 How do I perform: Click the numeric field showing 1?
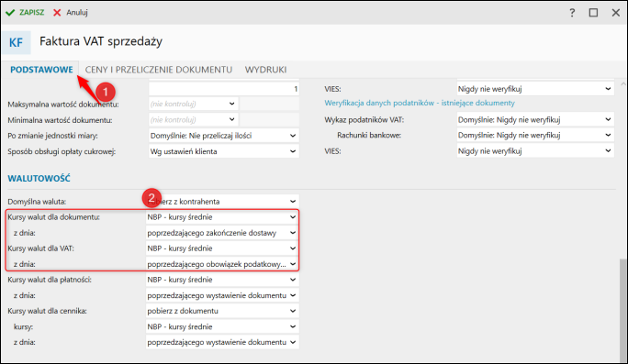click(224, 89)
